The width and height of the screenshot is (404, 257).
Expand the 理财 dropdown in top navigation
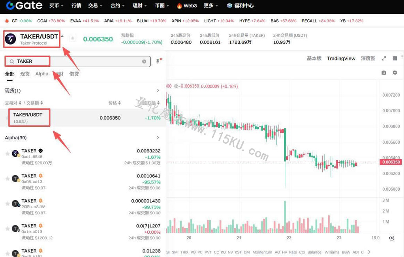[x=140, y=6]
